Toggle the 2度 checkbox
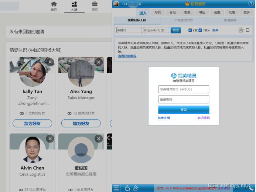 [x=190, y=30]
